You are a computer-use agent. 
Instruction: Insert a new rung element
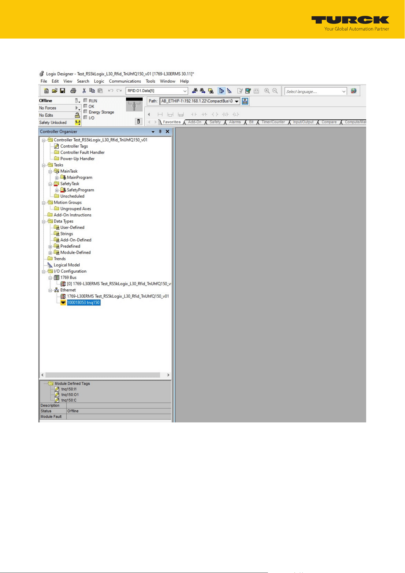(160, 114)
